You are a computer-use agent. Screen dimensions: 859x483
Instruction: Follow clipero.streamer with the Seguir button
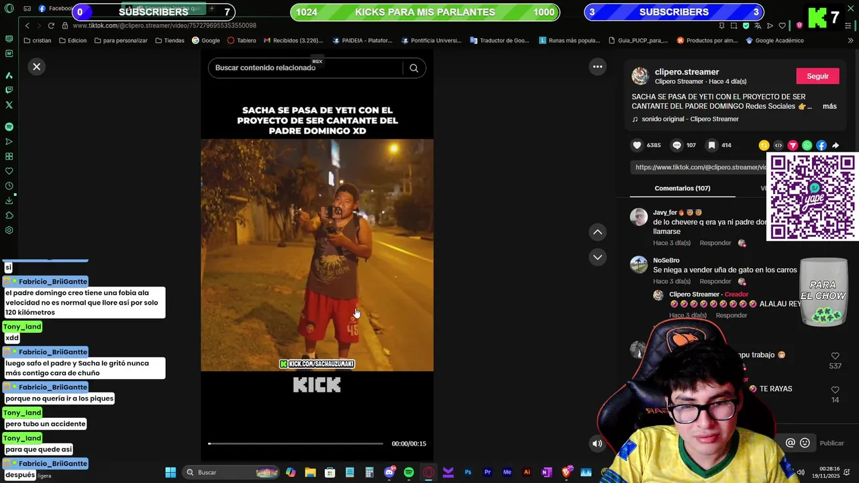tap(817, 76)
